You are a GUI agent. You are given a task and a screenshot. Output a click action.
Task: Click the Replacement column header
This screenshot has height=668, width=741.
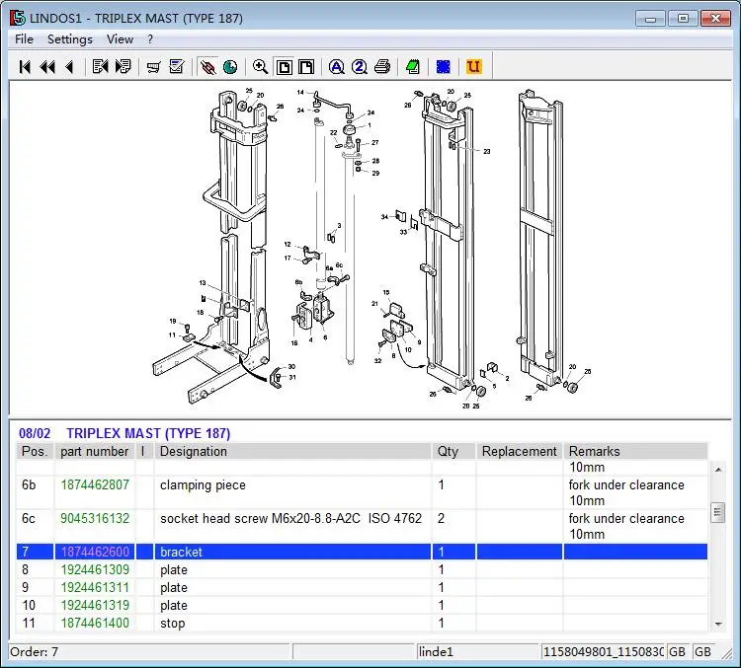tap(519, 451)
